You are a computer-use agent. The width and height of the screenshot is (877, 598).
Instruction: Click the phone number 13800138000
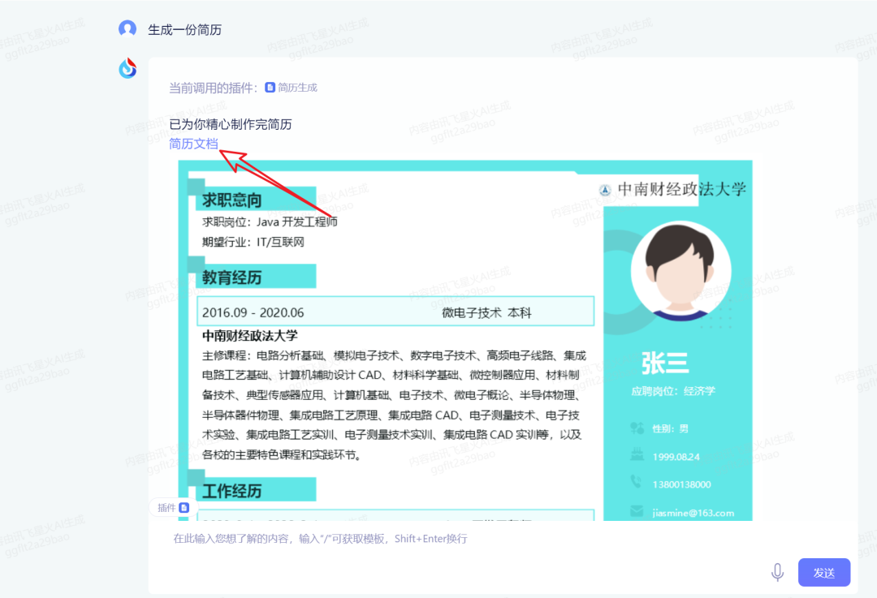click(682, 484)
